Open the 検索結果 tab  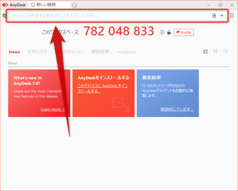tap(100, 52)
